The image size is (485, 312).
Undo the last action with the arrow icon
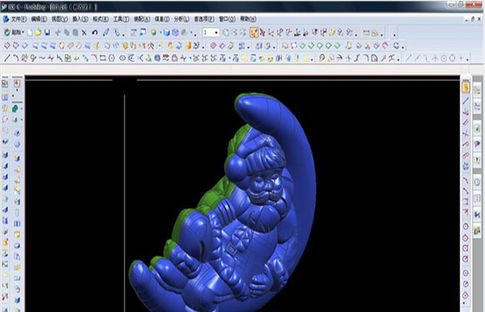tap(95, 33)
